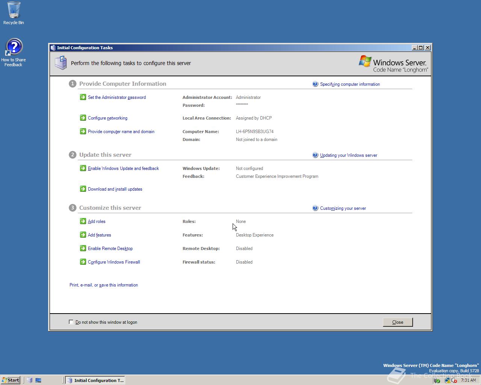
Task: Open Add features link
Action: click(x=99, y=235)
